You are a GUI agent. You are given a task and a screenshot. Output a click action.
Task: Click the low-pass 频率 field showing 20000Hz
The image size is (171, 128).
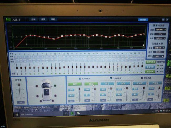(159, 52)
